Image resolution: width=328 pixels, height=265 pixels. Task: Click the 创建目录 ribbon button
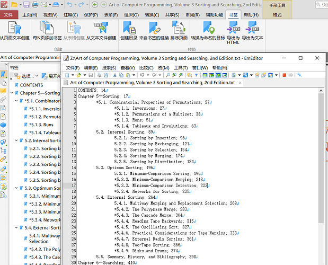tap(129, 31)
